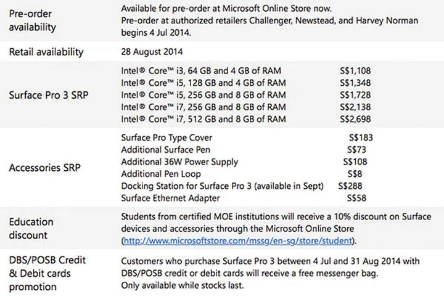Select the 28 August 2014 date text
Image resolution: width=444 pixels, height=296 pixels.
coord(152,51)
